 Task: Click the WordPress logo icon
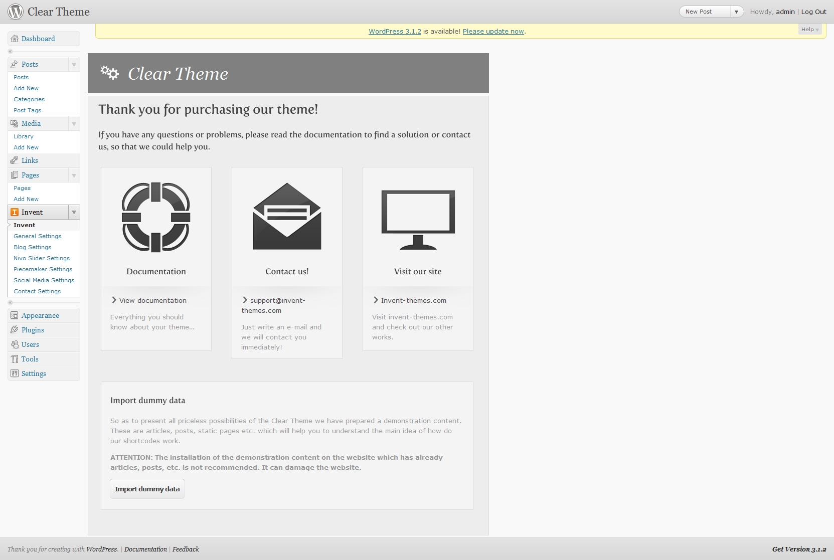point(16,12)
